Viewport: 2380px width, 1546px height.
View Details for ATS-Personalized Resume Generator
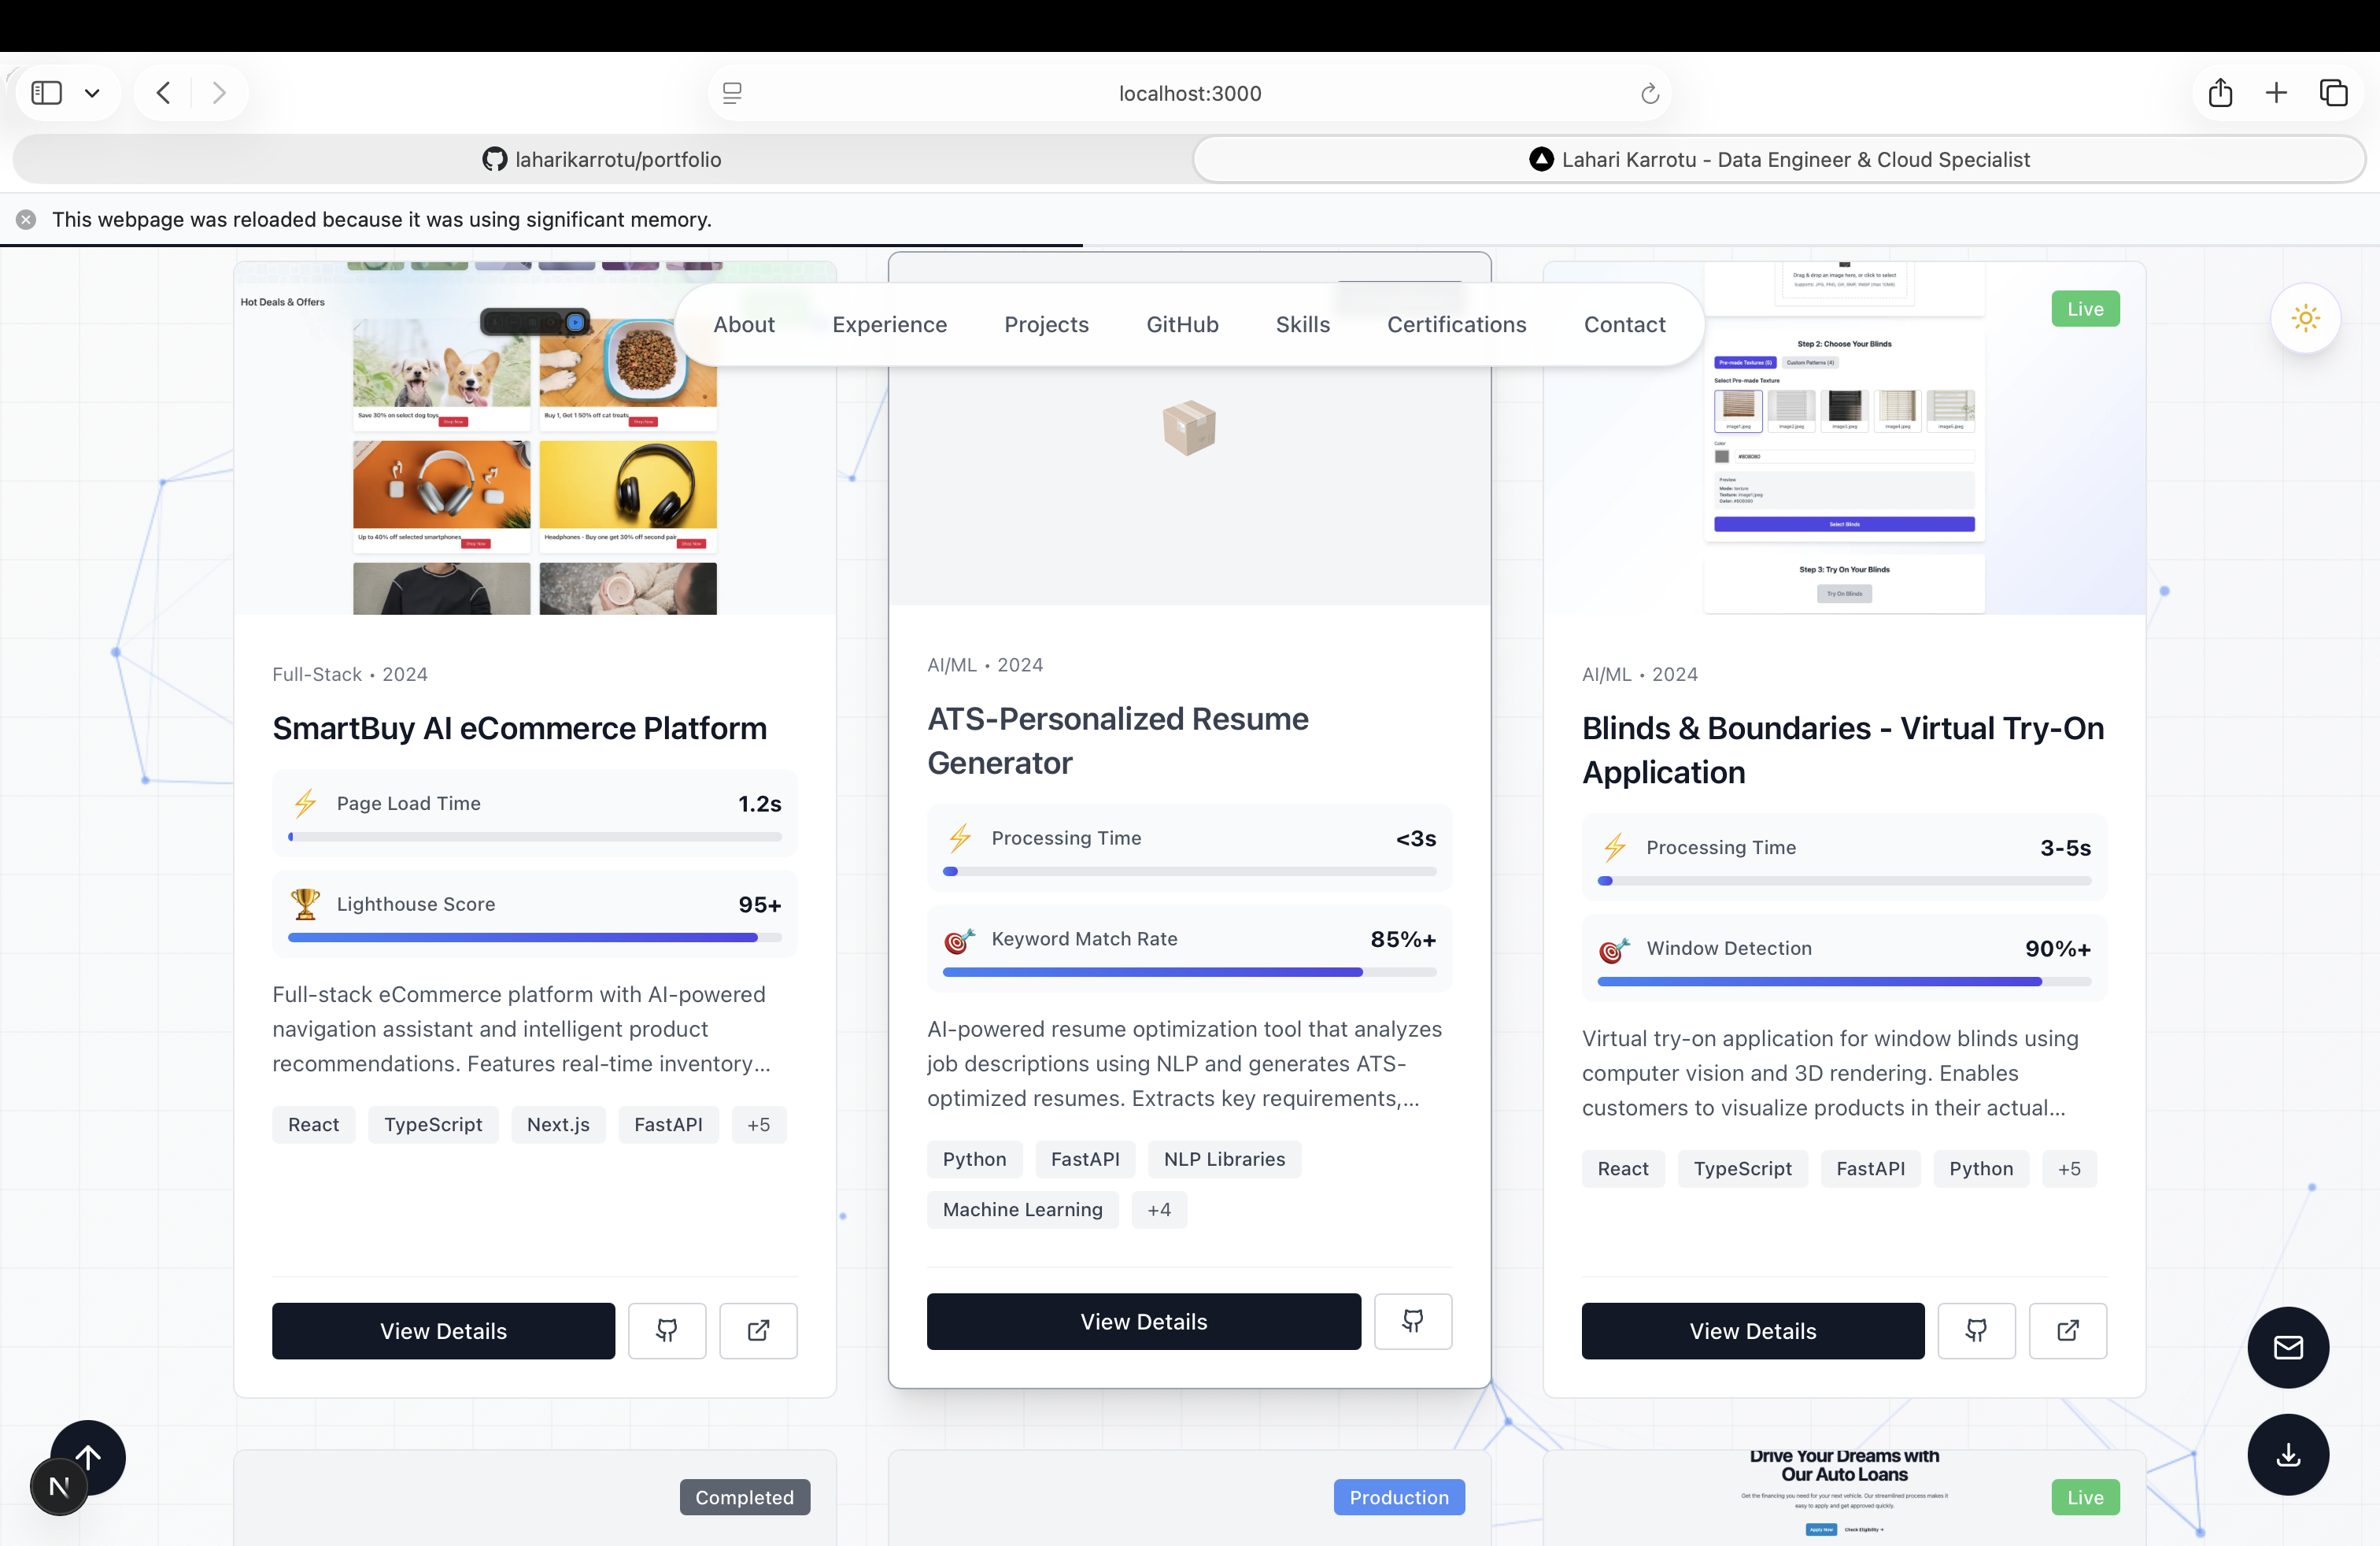1143,1321
